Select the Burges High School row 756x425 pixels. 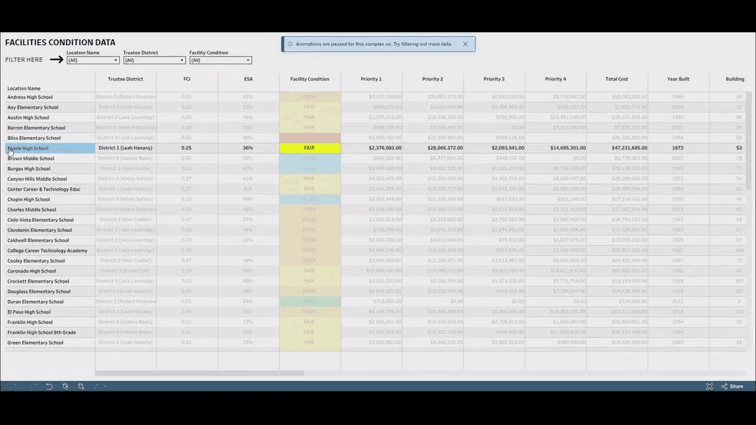click(x=28, y=169)
